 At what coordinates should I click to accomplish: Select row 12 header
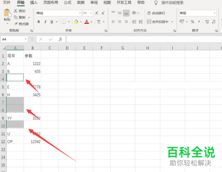click(x=3, y=141)
